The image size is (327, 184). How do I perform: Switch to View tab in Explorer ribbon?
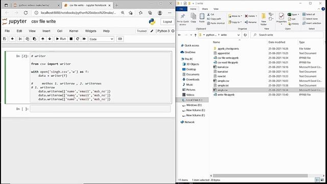216,9
